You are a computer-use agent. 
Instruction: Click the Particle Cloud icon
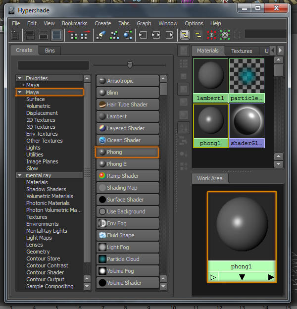(102, 259)
